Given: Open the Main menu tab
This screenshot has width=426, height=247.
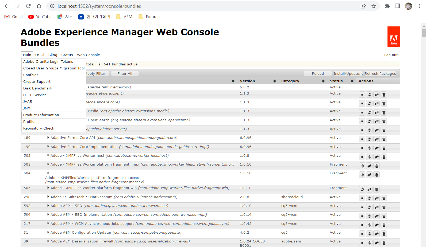Looking at the screenshot, I should coord(27,55).
